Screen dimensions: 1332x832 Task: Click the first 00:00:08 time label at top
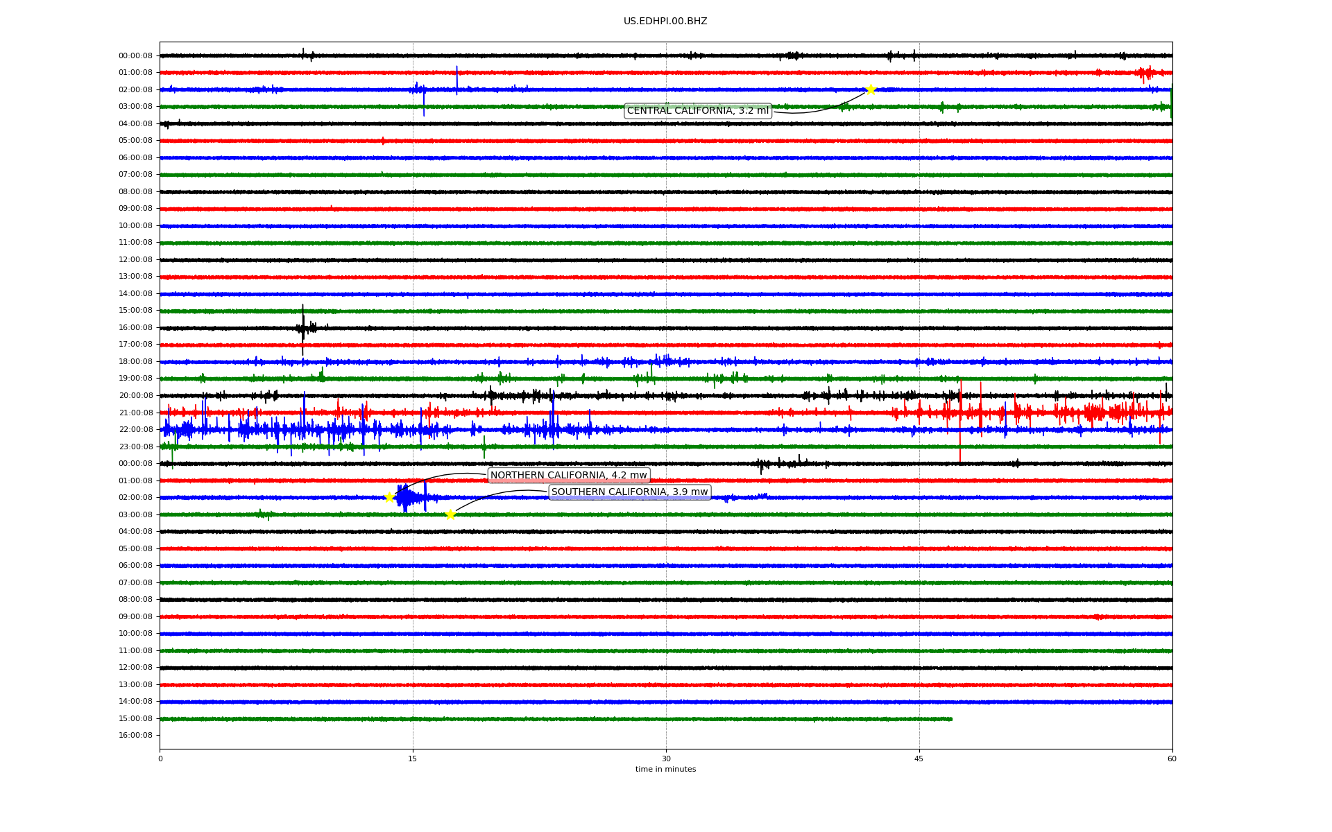pyautogui.click(x=135, y=56)
